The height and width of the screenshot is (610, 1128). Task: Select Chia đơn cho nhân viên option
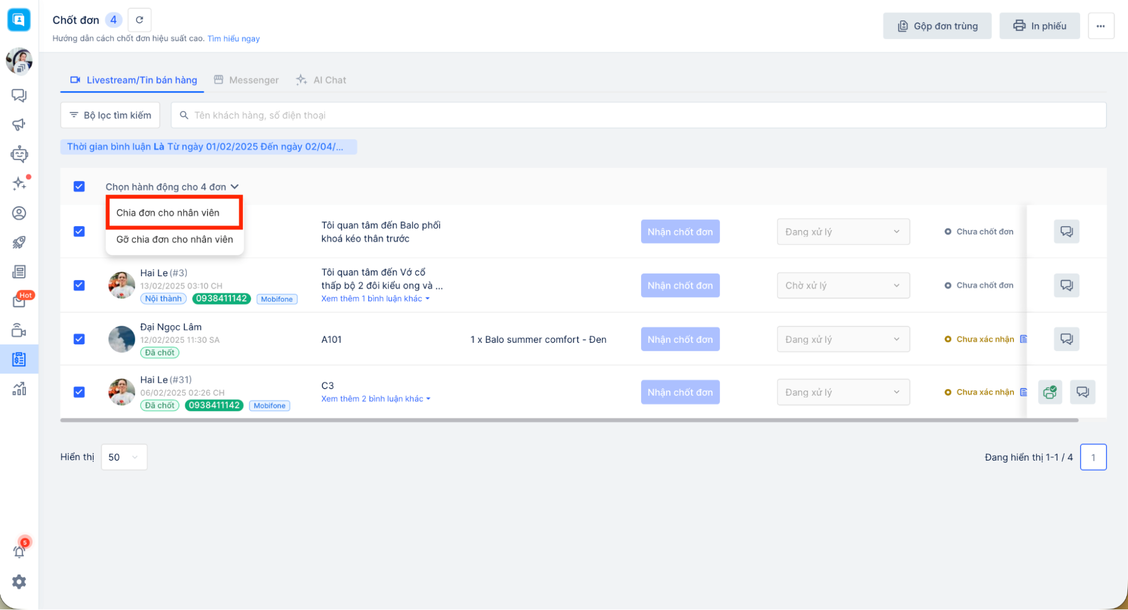coord(168,213)
